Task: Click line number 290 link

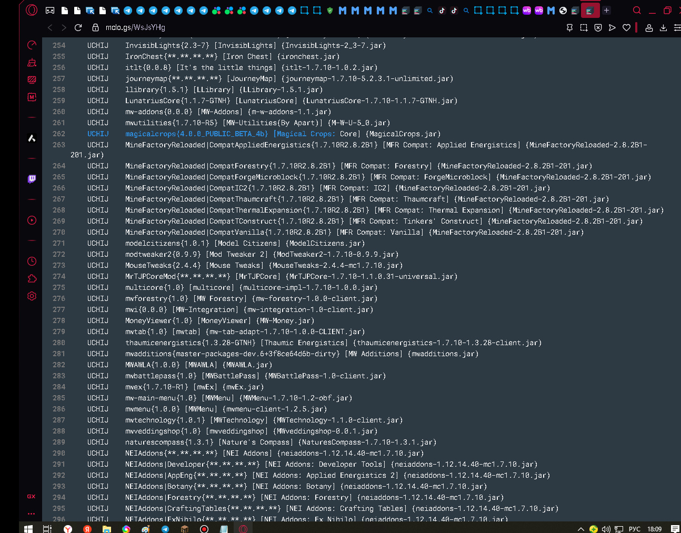Action: coord(59,453)
